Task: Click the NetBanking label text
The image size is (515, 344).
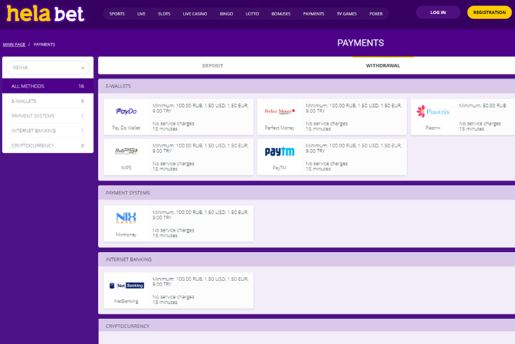Action: click(126, 301)
